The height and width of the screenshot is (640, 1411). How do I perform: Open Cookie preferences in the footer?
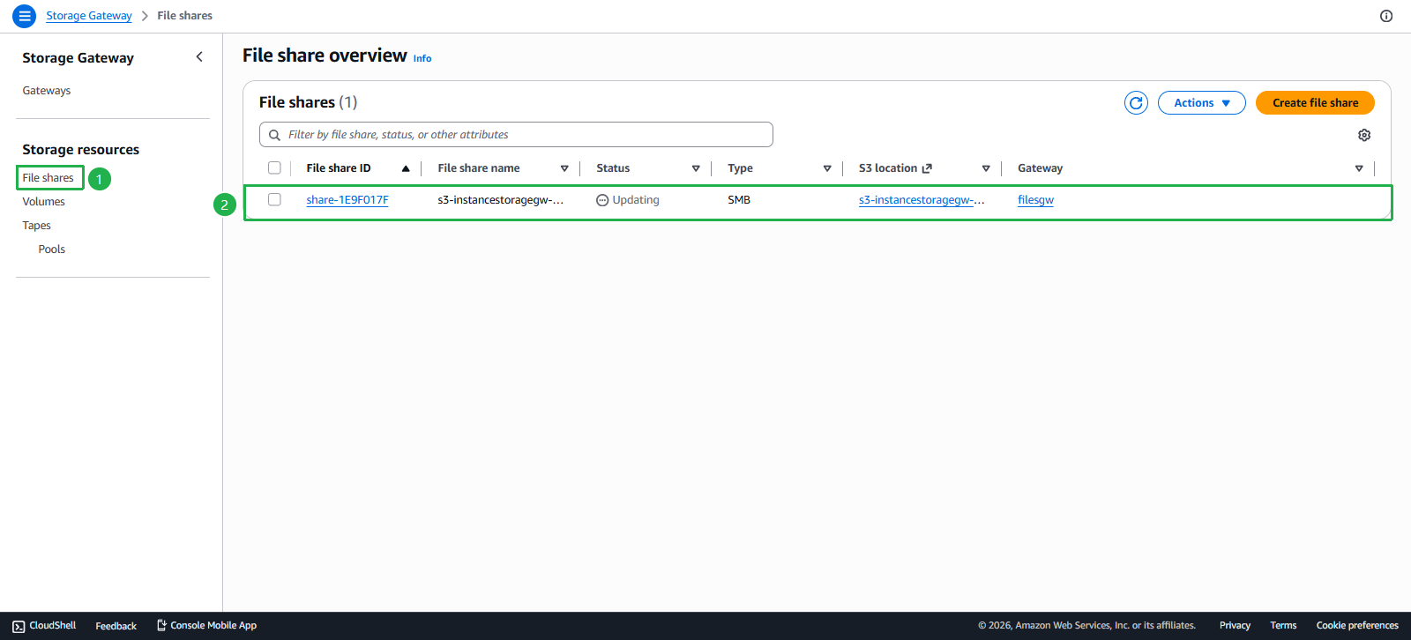1357,626
